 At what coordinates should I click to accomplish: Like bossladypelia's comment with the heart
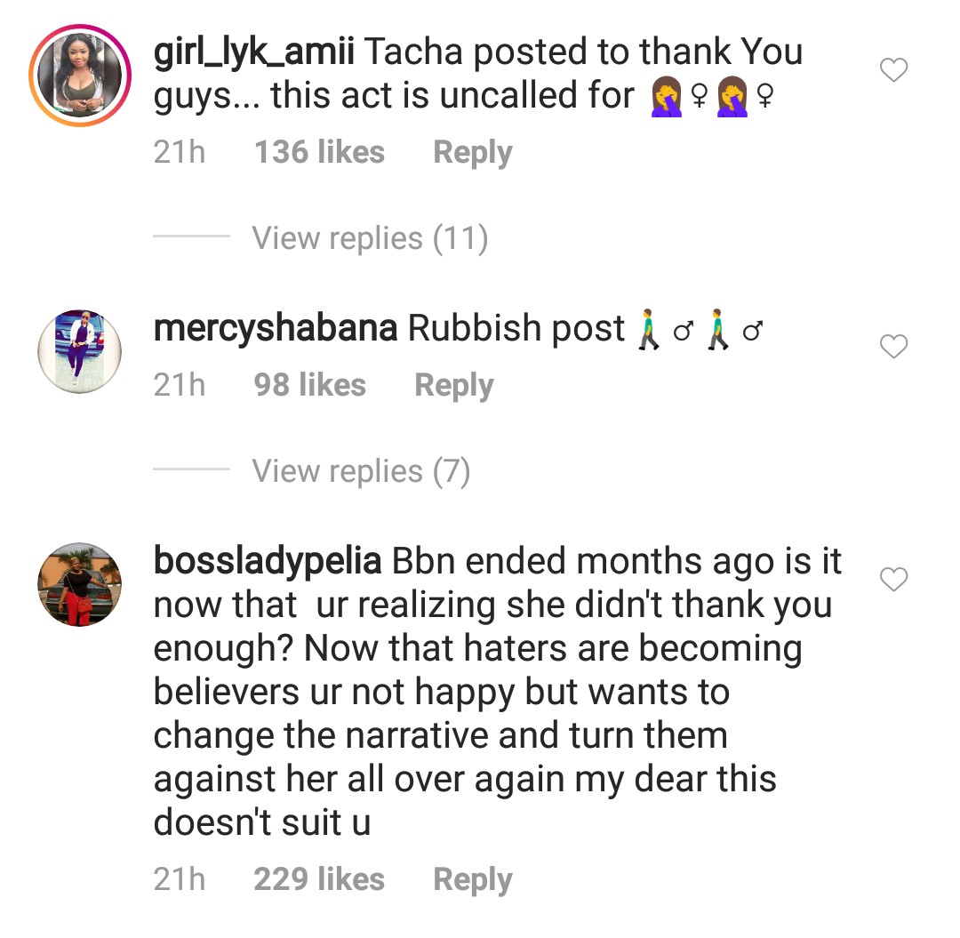coord(893,581)
